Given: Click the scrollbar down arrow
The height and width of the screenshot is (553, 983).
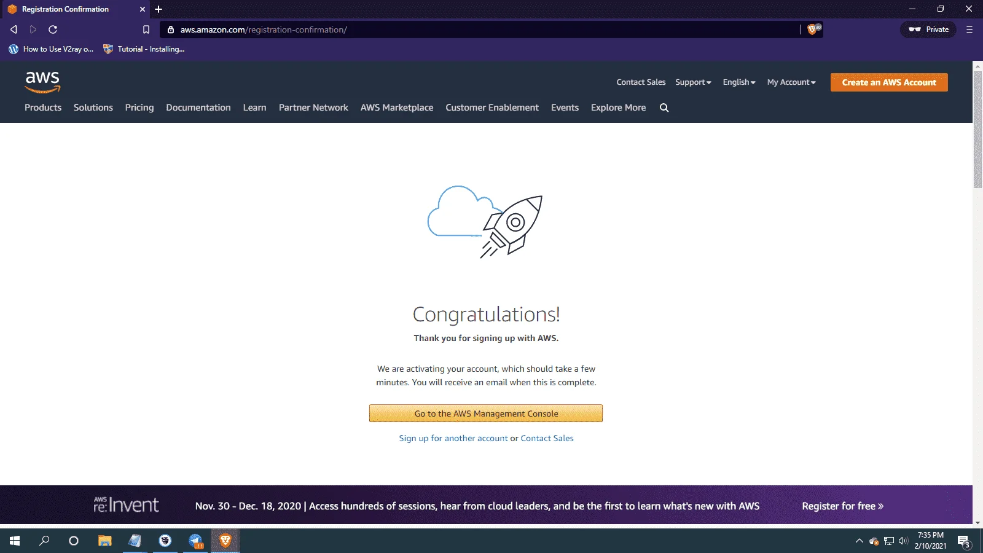Looking at the screenshot, I should (x=977, y=524).
